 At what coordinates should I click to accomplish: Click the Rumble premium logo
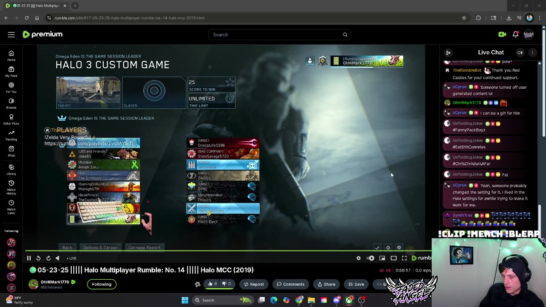(42, 35)
